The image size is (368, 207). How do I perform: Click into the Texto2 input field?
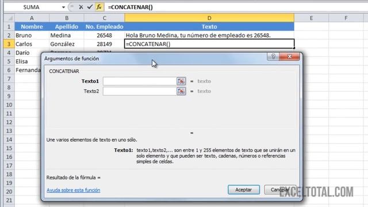(x=140, y=91)
